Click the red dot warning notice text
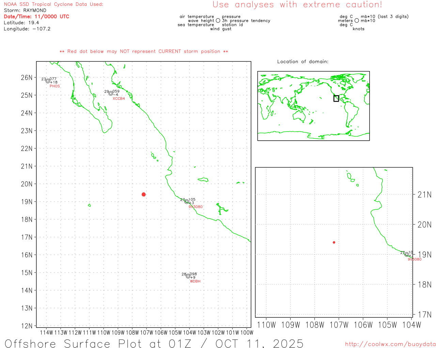The height and width of the screenshot is (348, 436). (x=144, y=51)
